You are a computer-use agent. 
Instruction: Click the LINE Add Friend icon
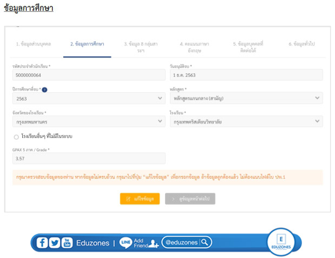coord(126,243)
